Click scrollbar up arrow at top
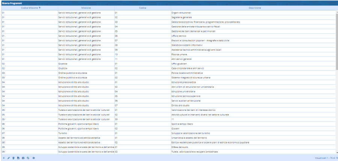This screenshot has height=161, width=338. (336, 12)
